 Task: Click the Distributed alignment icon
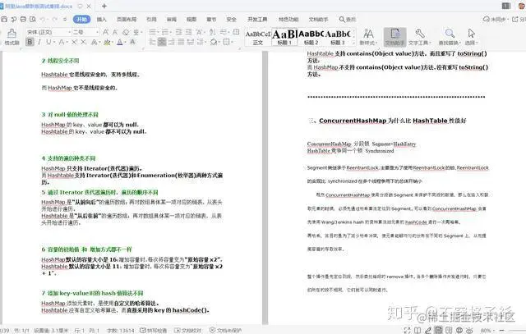(x=191, y=42)
